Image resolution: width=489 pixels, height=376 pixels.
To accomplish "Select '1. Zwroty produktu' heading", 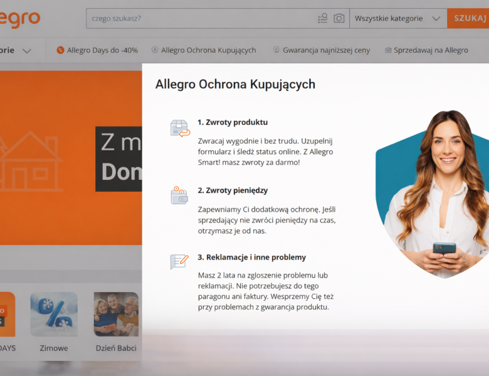I will coord(233,122).
